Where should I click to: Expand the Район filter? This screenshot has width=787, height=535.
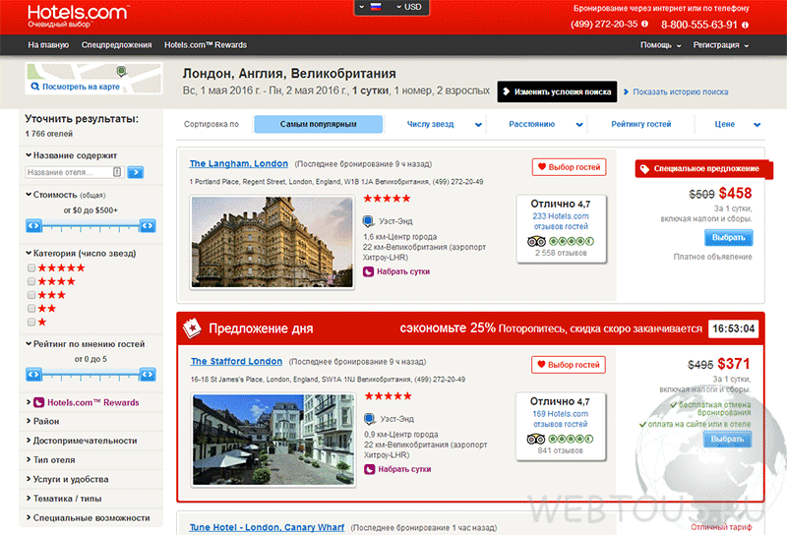click(42, 422)
